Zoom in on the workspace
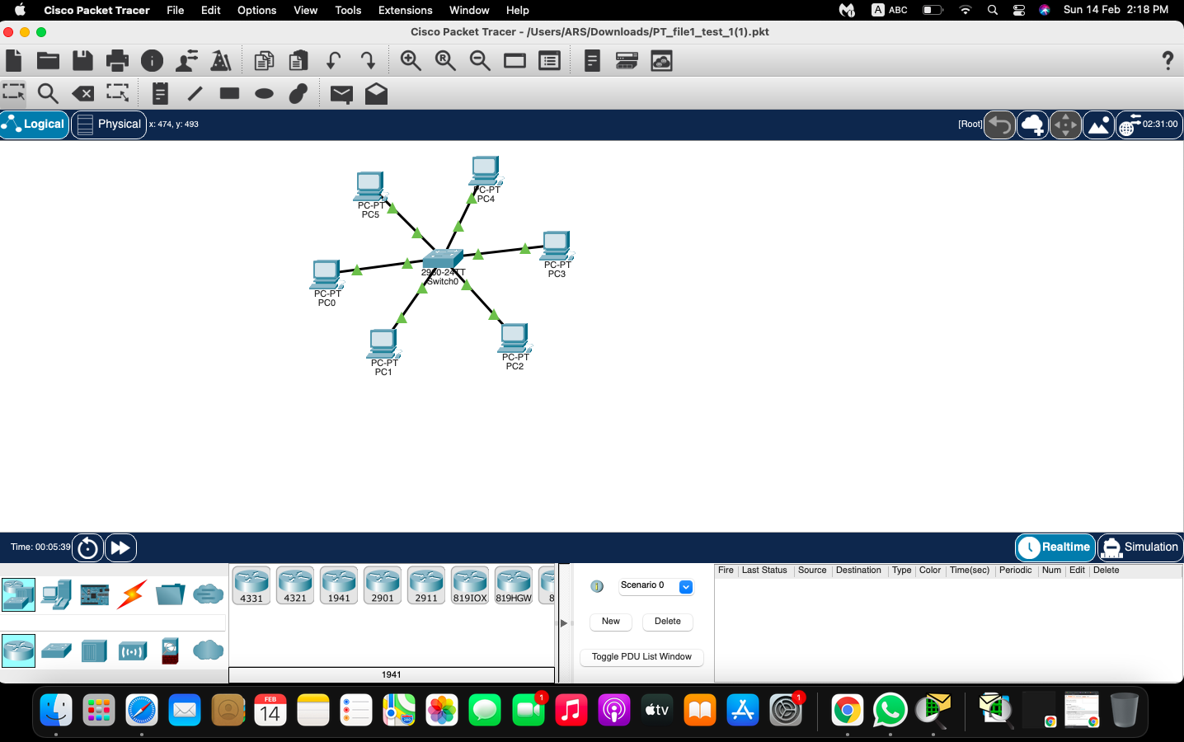The width and height of the screenshot is (1184, 742). [x=411, y=61]
